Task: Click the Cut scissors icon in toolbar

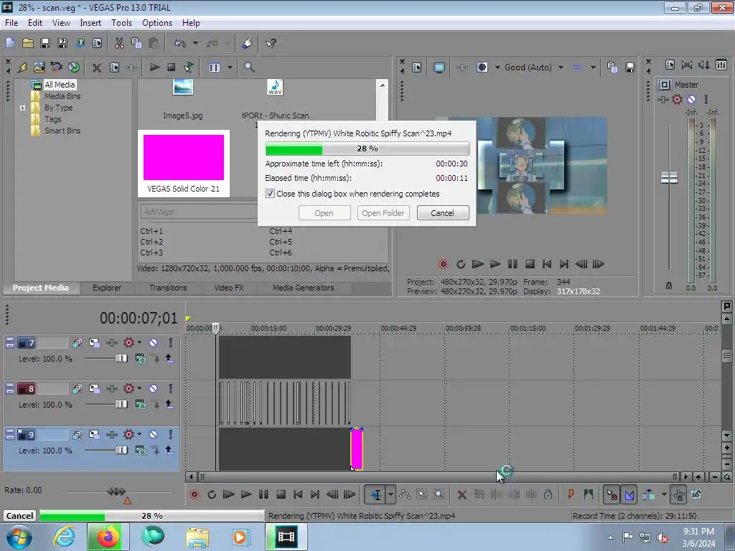Action: tap(119, 43)
